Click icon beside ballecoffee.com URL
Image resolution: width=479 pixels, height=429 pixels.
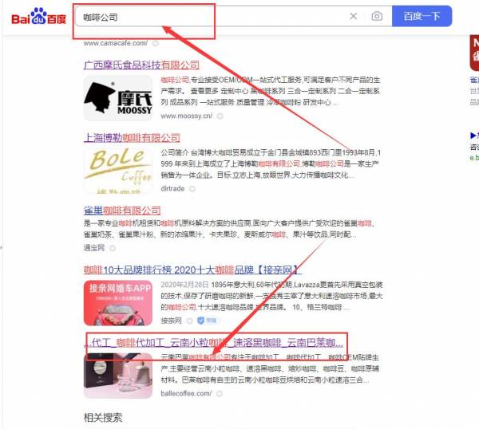click(219, 394)
